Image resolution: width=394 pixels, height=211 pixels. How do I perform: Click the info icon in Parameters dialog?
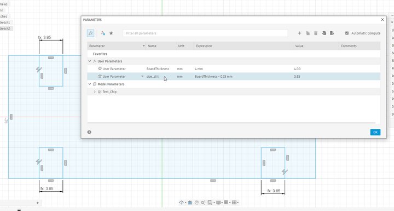pyautogui.click(x=89, y=132)
